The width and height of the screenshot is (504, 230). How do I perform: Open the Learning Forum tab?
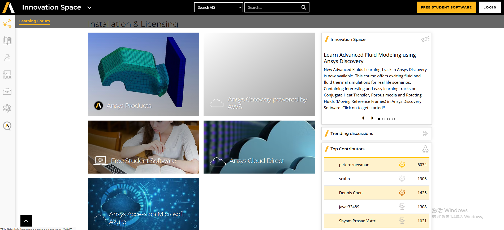(35, 21)
